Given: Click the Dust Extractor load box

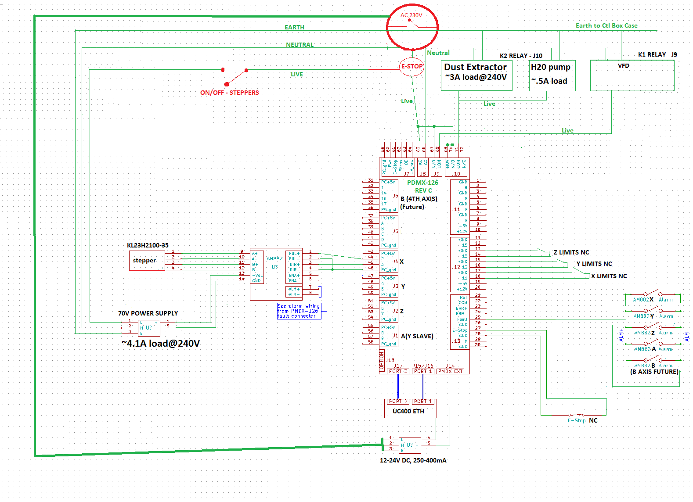Looking at the screenshot, I should pyautogui.click(x=476, y=75).
